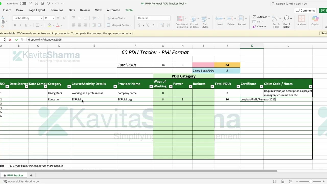The height and width of the screenshot is (184, 327).
Task: Click Increase Indent icon
Action: tap(100, 25)
